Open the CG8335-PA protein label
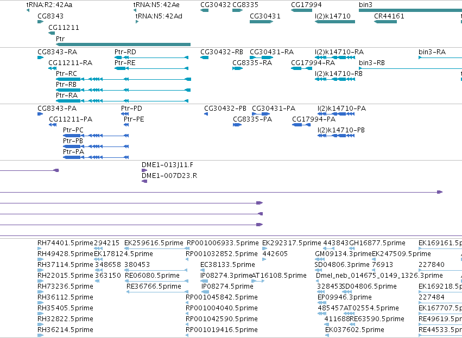 [x=252, y=119]
